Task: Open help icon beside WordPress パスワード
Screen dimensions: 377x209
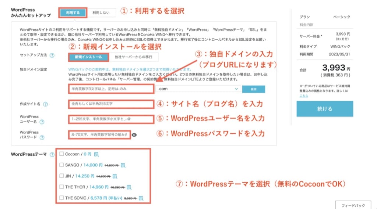Action: (x=42, y=137)
